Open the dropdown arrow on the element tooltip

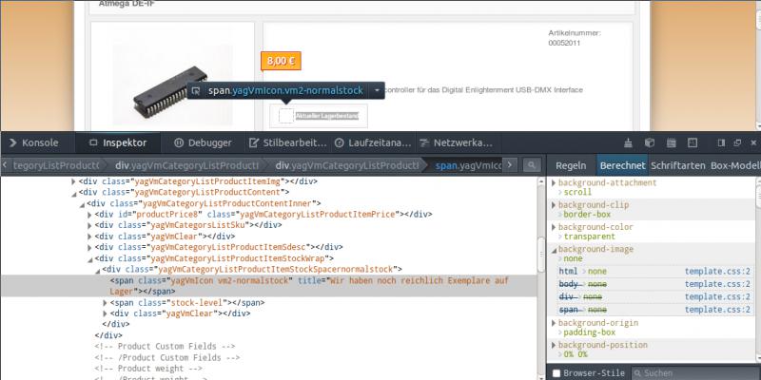coord(378,90)
